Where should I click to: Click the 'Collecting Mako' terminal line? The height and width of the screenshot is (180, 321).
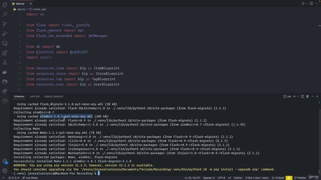[x=27, y=128]
